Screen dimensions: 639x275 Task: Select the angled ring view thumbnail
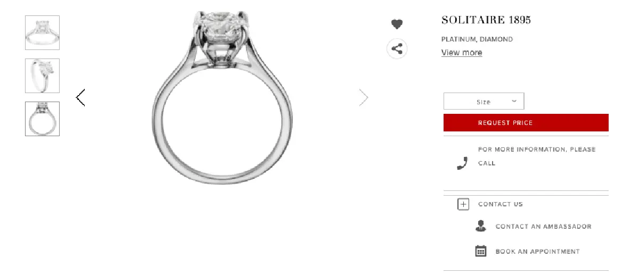tap(42, 76)
